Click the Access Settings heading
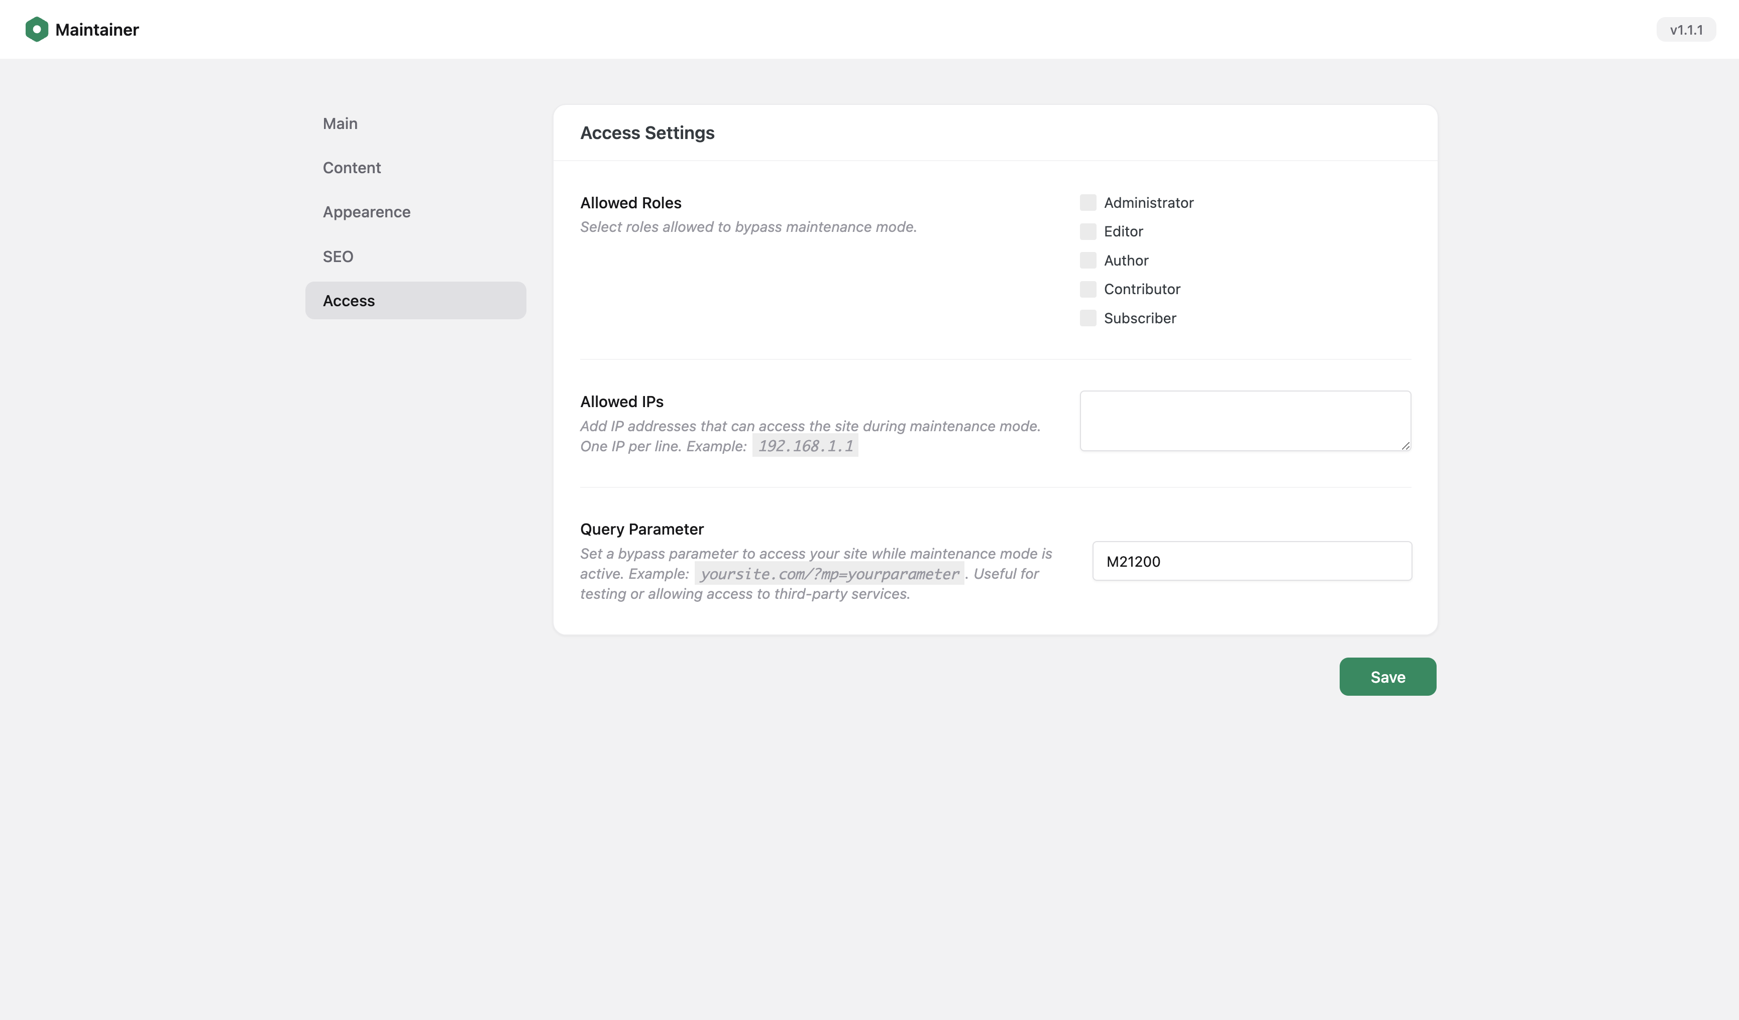The width and height of the screenshot is (1739, 1020). point(646,133)
